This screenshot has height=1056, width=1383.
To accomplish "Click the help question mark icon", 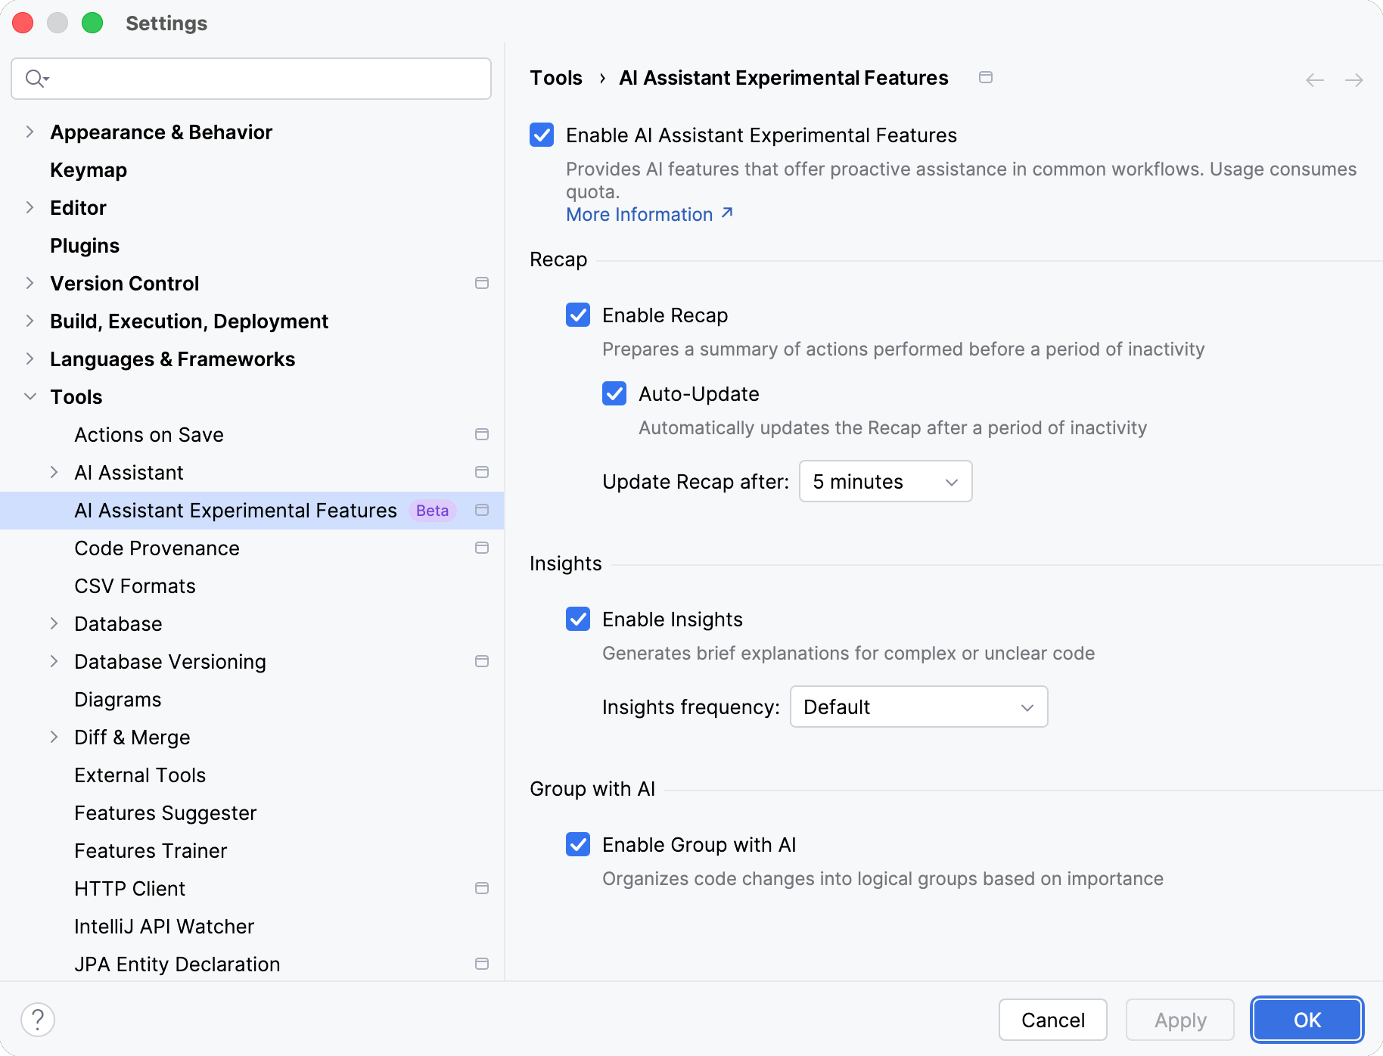I will (x=38, y=1020).
